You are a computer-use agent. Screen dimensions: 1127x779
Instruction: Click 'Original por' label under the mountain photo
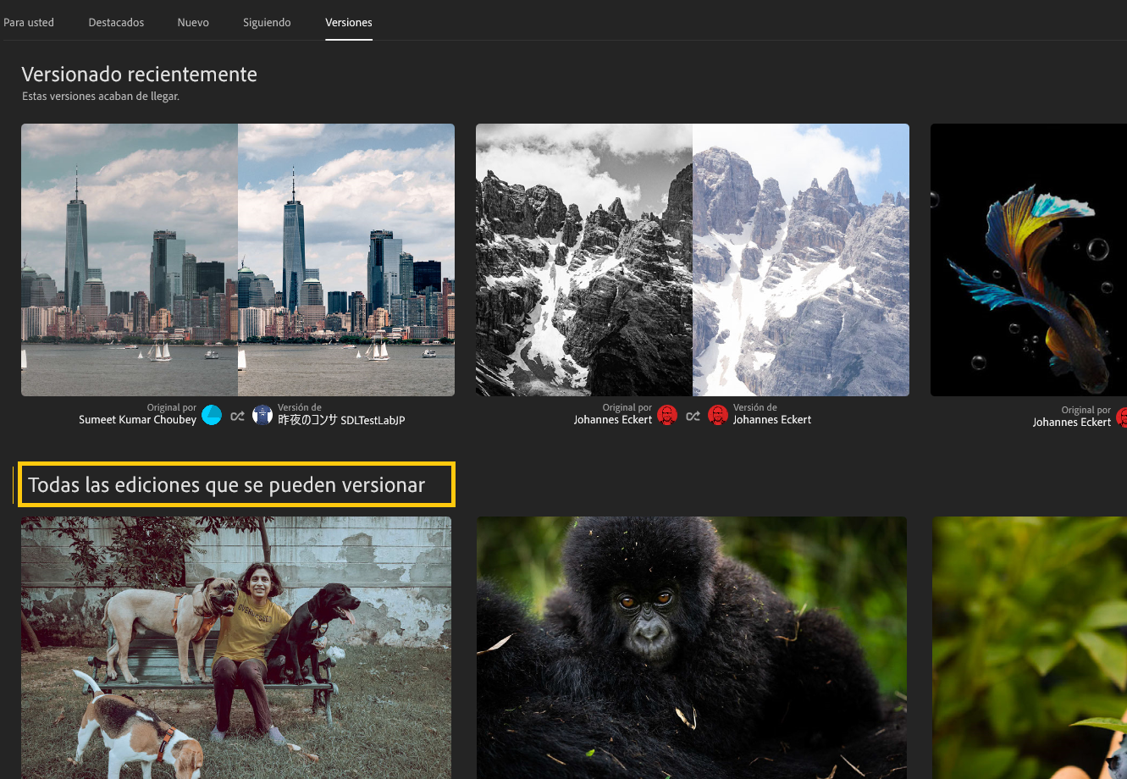point(627,408)
